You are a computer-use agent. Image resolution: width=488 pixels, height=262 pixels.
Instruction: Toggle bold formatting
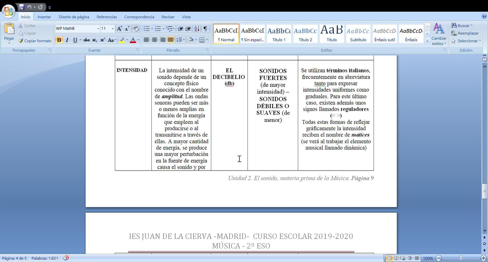pos(59,40)
